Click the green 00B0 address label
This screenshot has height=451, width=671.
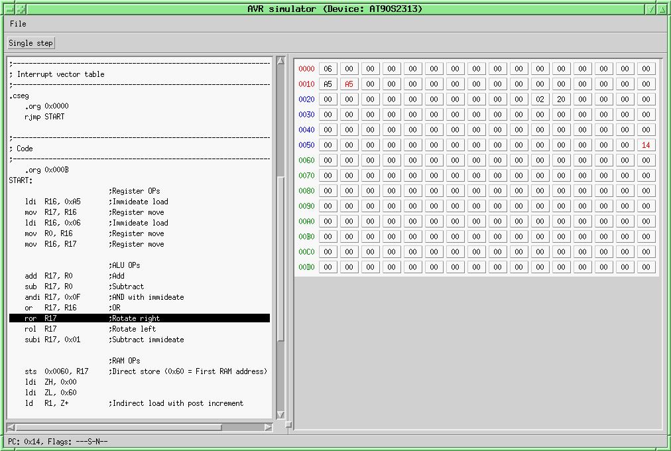click(x=306, y=237)
